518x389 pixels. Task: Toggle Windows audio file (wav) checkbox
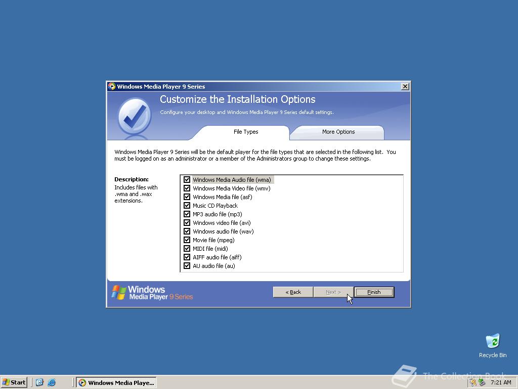187,231
